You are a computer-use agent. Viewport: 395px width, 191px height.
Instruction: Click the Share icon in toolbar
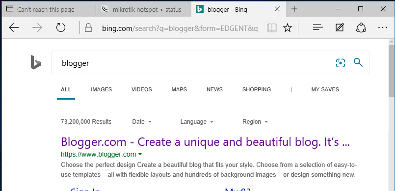[361, 27]
